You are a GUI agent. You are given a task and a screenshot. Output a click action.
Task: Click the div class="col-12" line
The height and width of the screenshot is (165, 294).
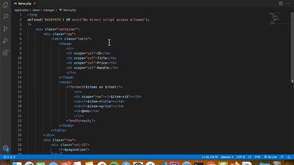point(70,145)
